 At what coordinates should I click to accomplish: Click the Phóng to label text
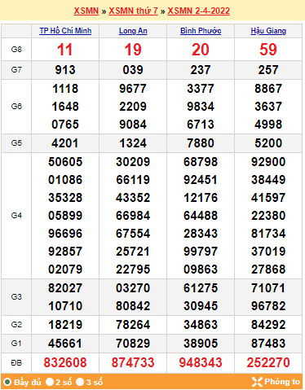tap(282, 382)
